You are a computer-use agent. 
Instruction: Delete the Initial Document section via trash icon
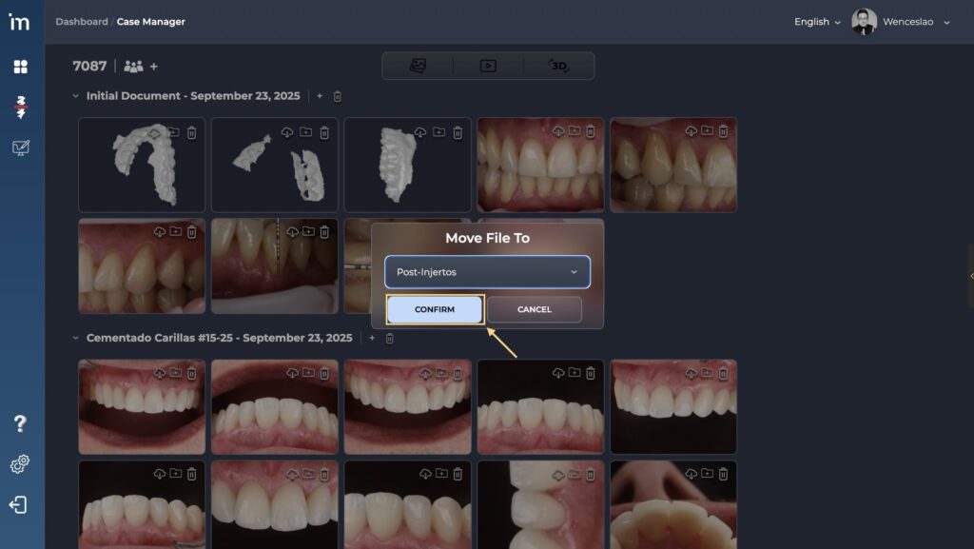338,96
